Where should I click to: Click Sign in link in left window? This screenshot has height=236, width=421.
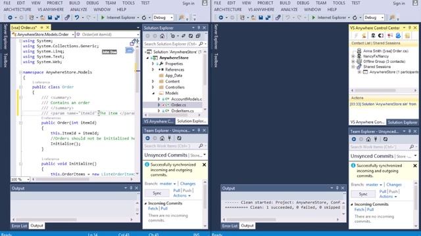coord(189,3)
